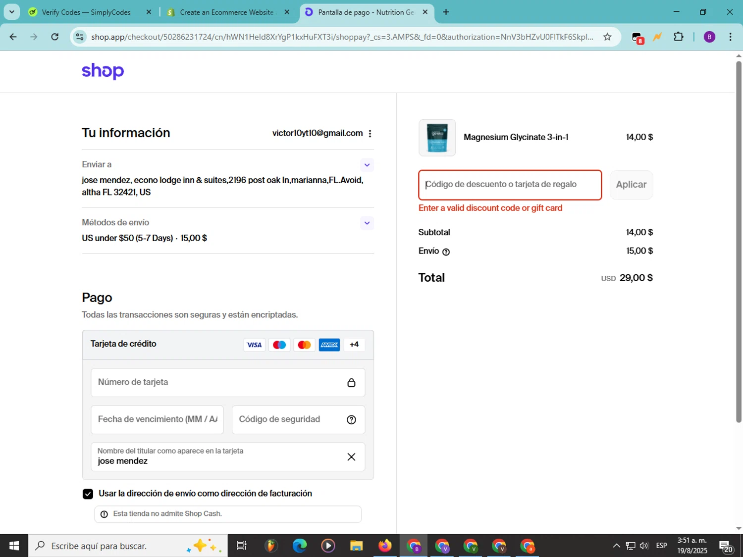Viewport: 743px width, 557px height.
Task: Switch to the Verify Codes SimplyCodes tab
Action: click(x=85, y=12)
